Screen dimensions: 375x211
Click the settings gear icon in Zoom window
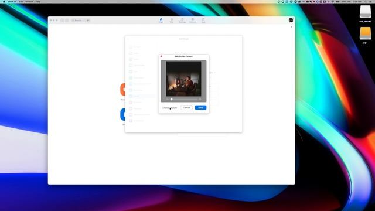point(291,27)
